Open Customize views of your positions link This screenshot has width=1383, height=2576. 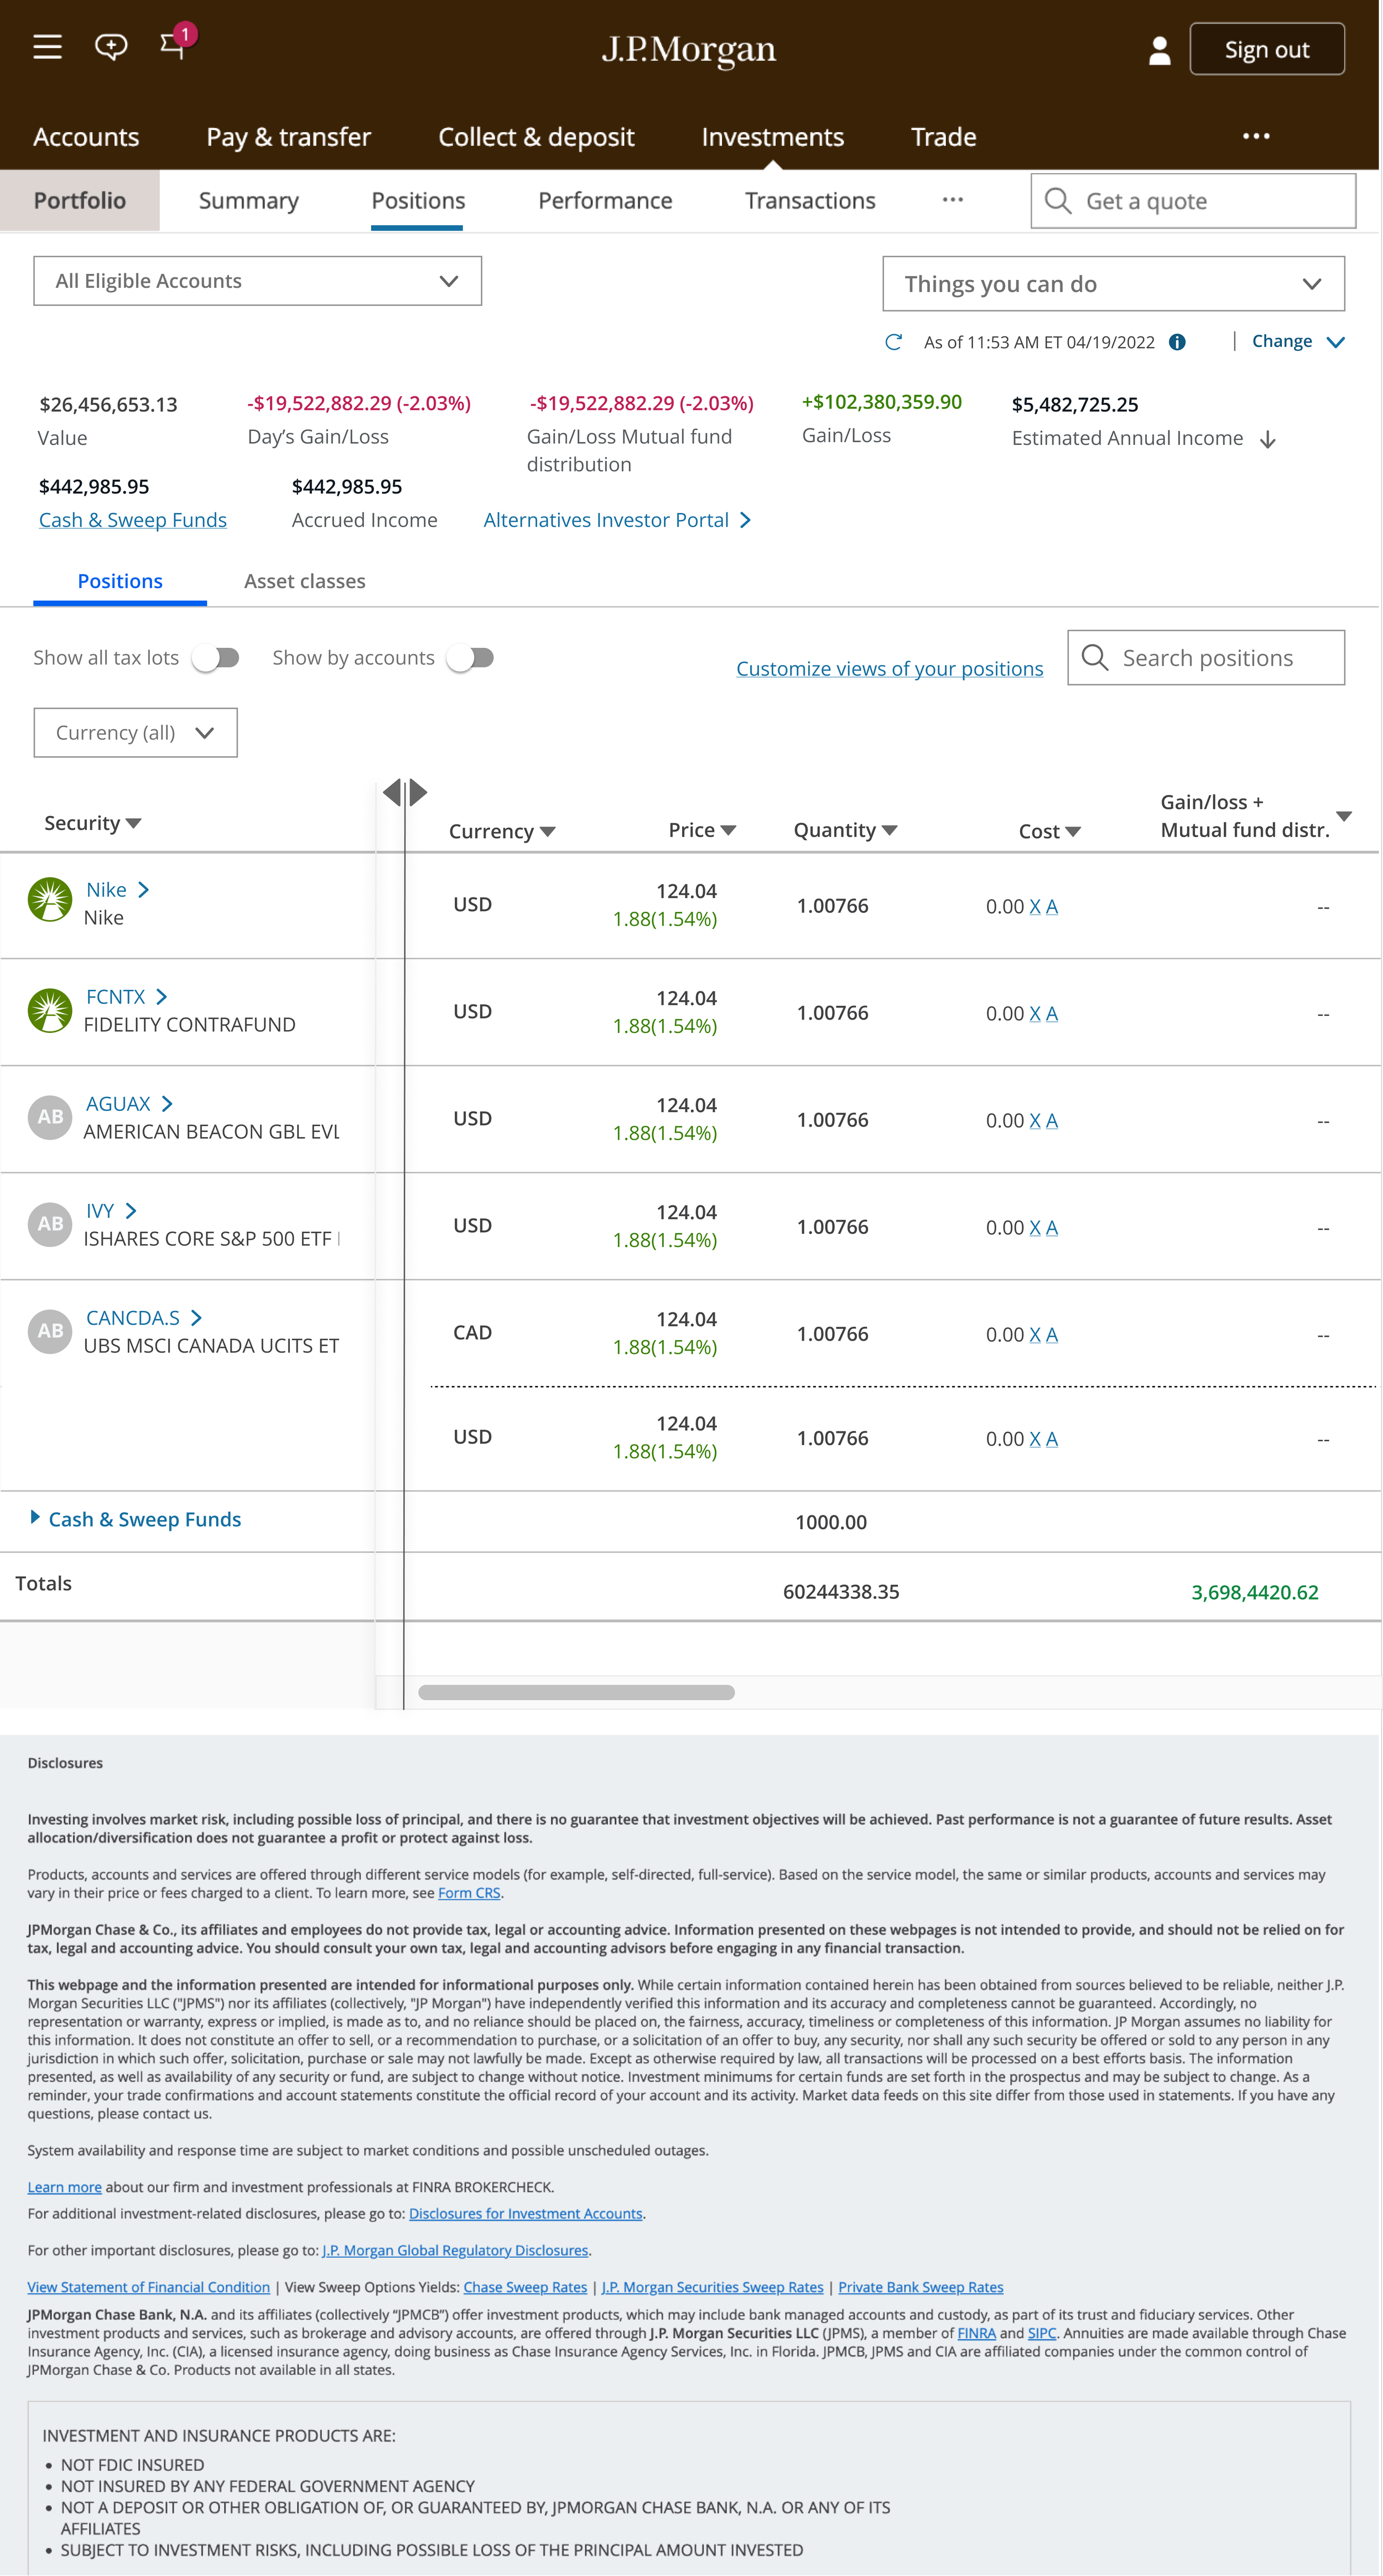(x=889, y=668)
